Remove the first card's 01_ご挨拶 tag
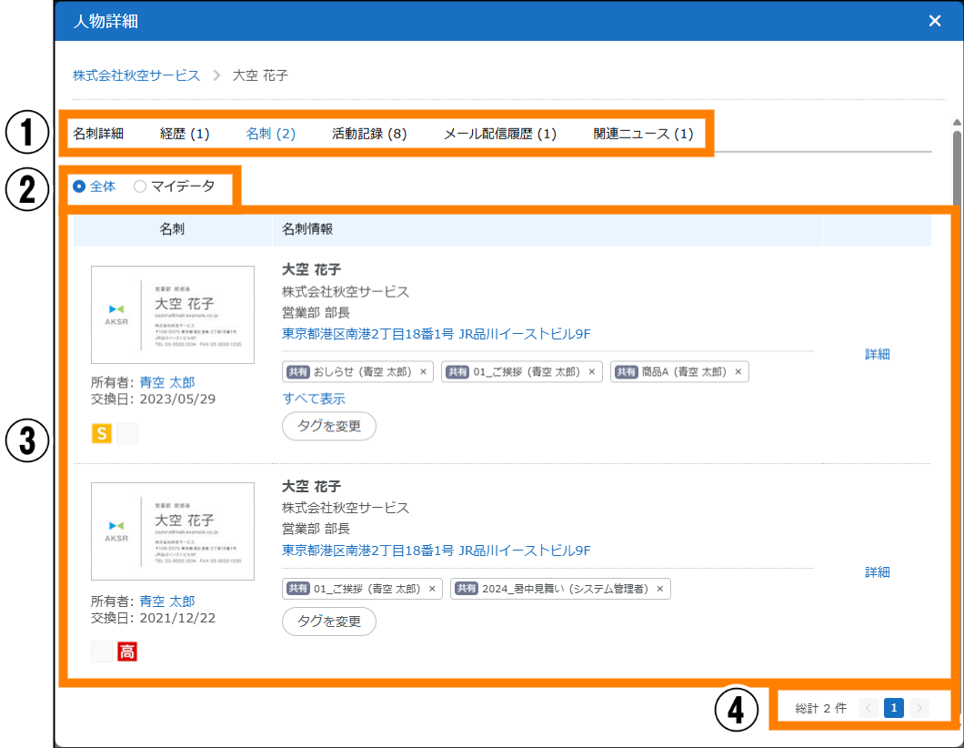The height and width of the screenshot is (748, 964). (592, 371)
